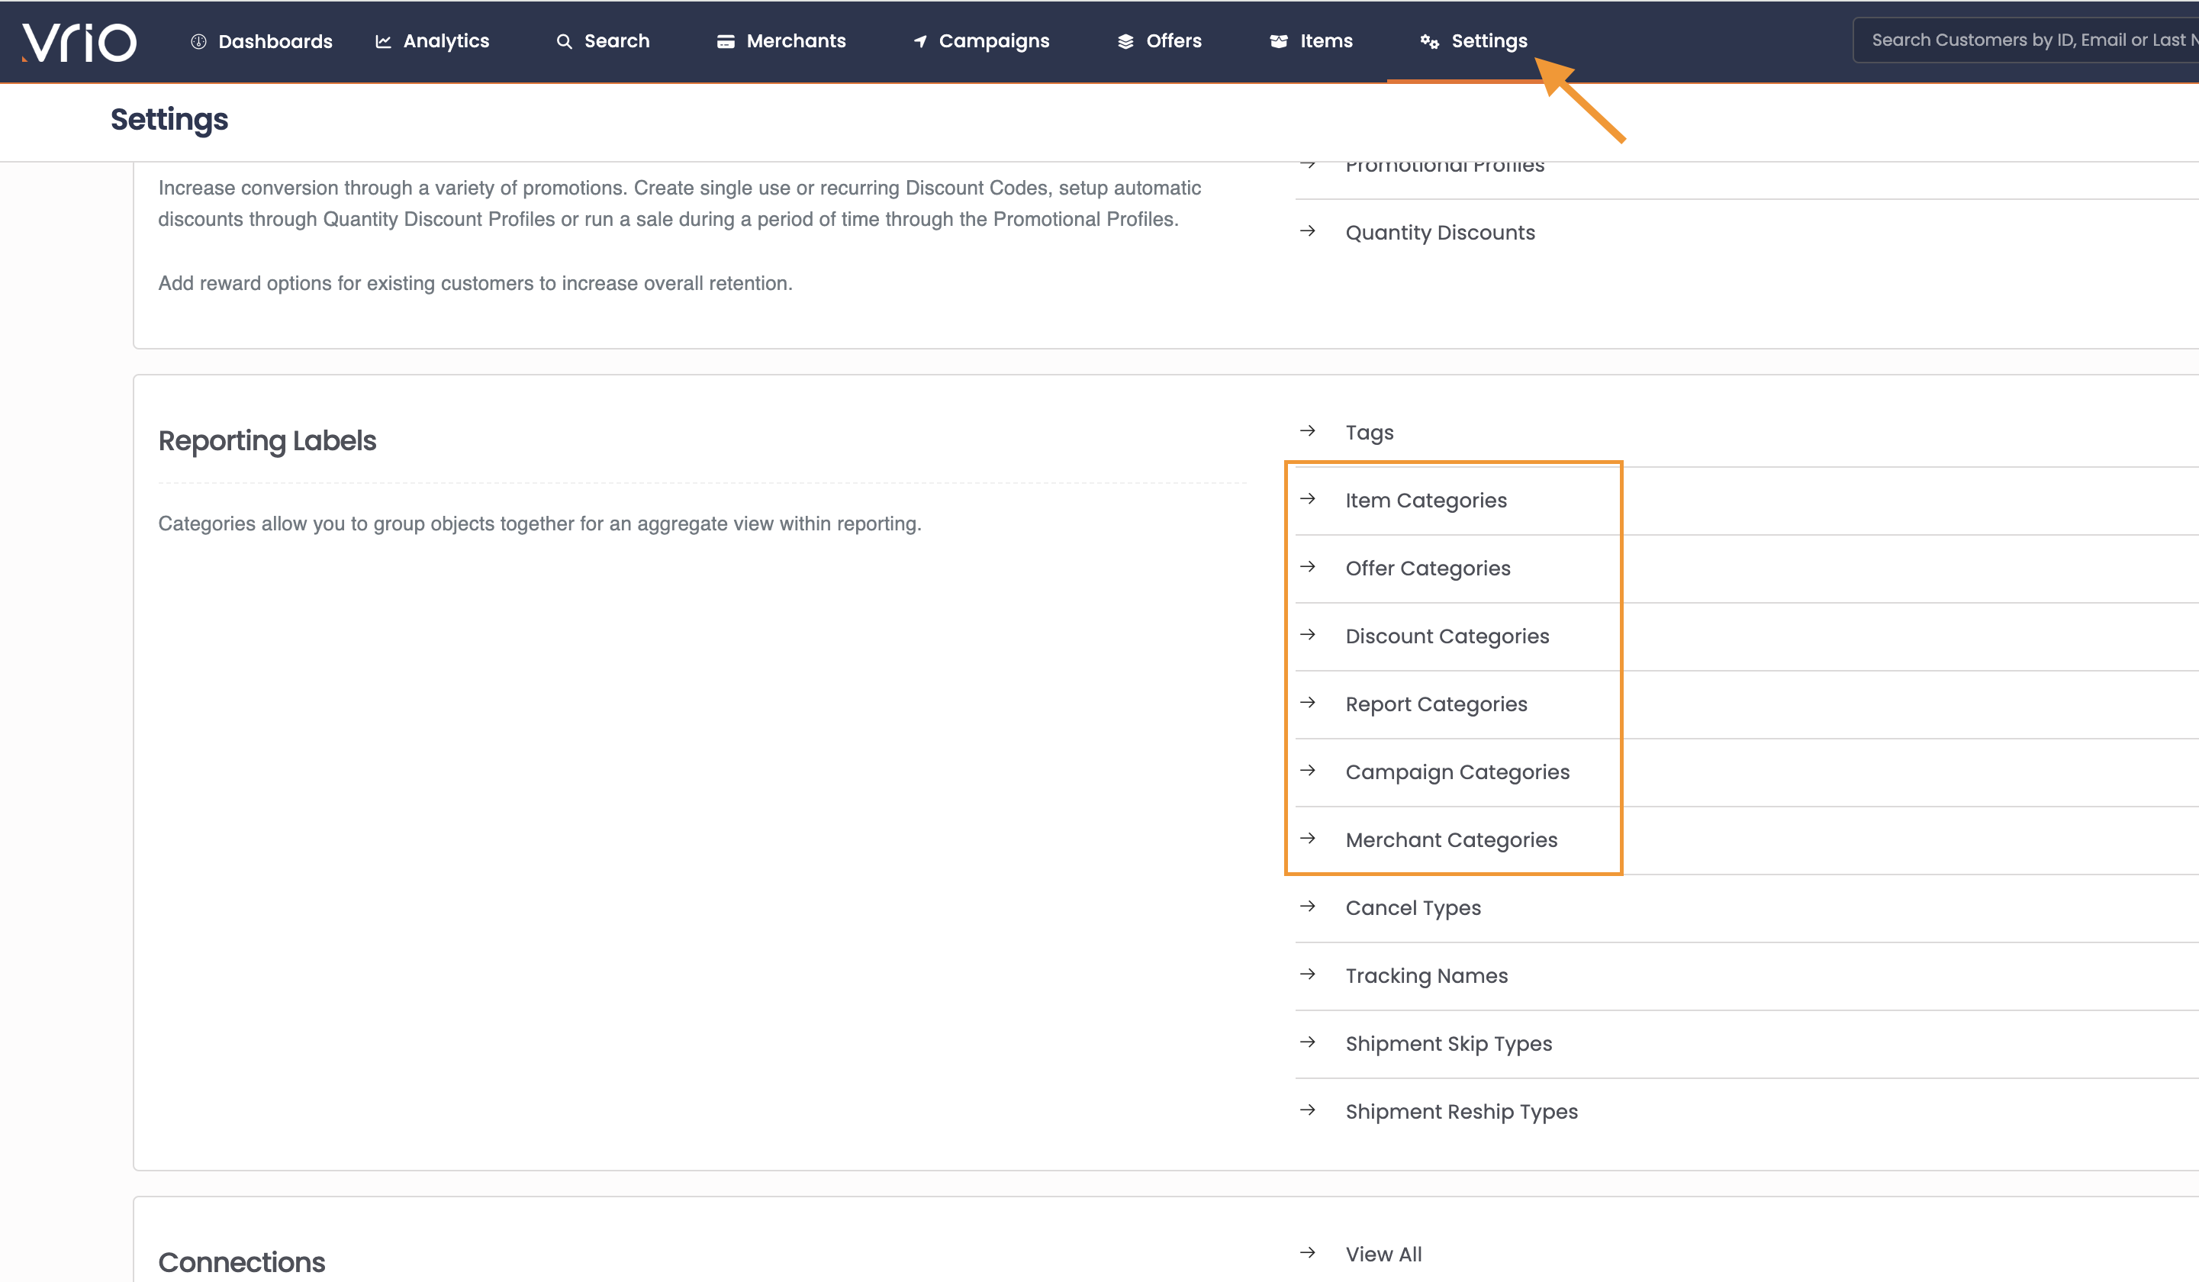Open the Dashboards menu
Screen dimensions: 2199x1282
click(262, 41)
